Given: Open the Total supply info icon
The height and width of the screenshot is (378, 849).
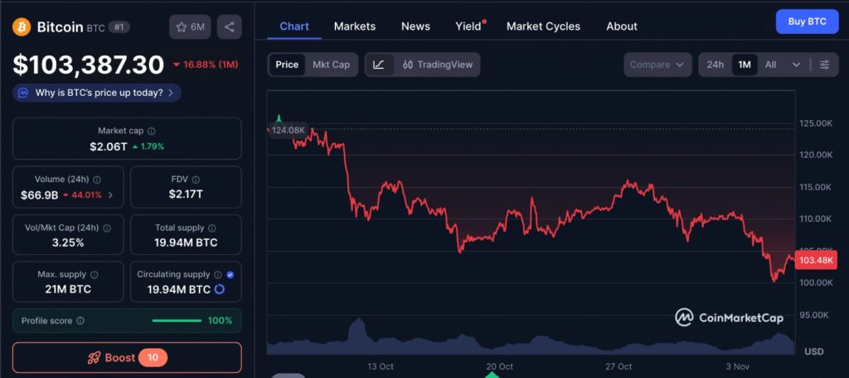Looking at the screenshot, I should (x=212, y=228).
